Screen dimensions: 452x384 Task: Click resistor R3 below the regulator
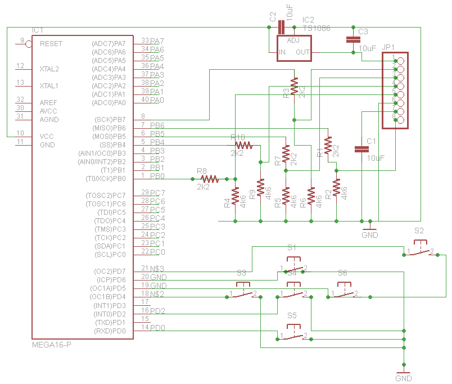(x=294, y=87)
